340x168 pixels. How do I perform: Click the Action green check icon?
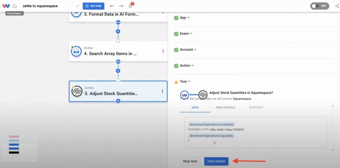(x=176, y=66)
